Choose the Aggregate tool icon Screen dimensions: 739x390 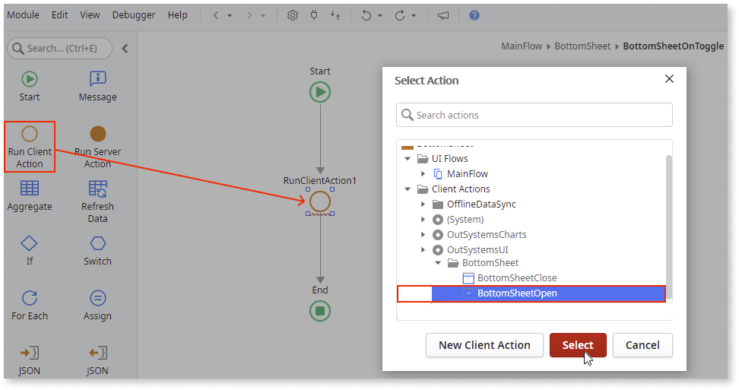tap(30, 189)
